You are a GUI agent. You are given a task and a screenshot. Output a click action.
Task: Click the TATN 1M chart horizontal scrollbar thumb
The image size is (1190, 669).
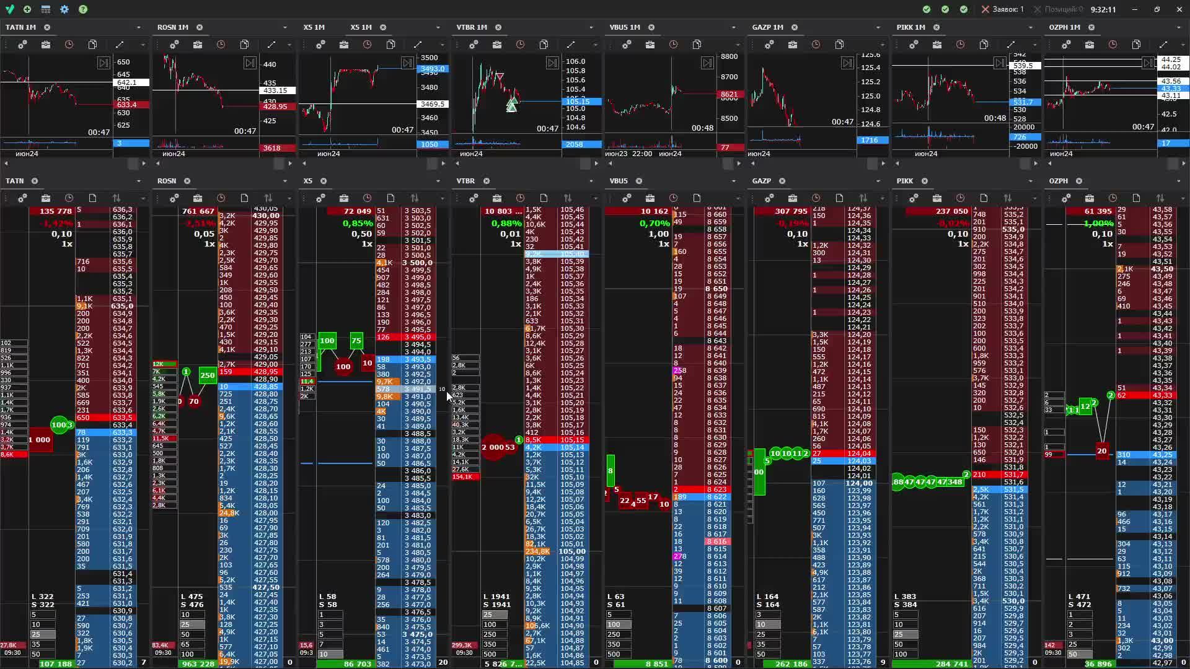(x=133, y=164)
